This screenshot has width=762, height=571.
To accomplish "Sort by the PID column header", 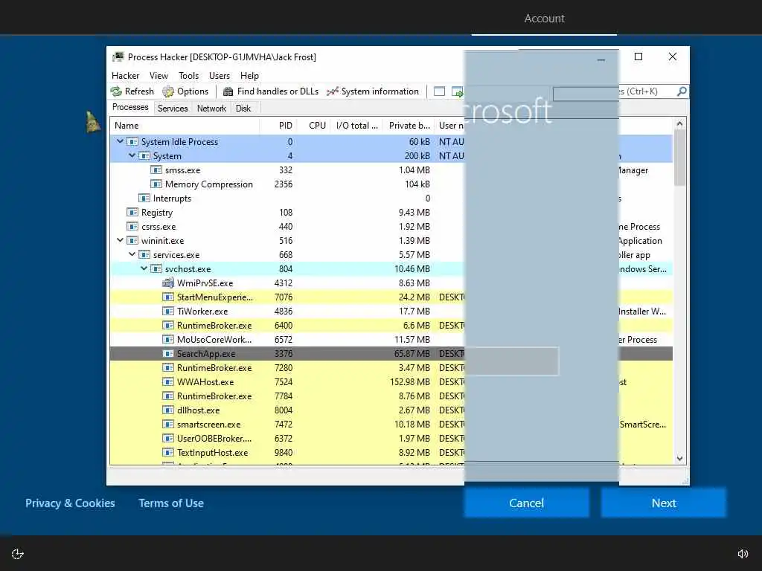I will point(278,125).
